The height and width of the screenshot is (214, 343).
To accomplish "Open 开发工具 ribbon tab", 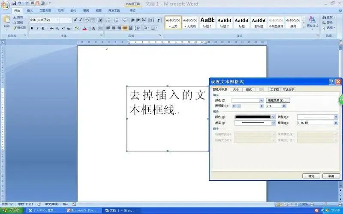I will point(114,10).
